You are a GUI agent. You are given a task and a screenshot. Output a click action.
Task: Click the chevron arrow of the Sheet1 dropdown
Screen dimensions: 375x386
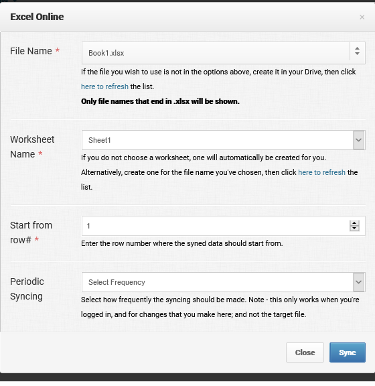[x=359, y=140]
